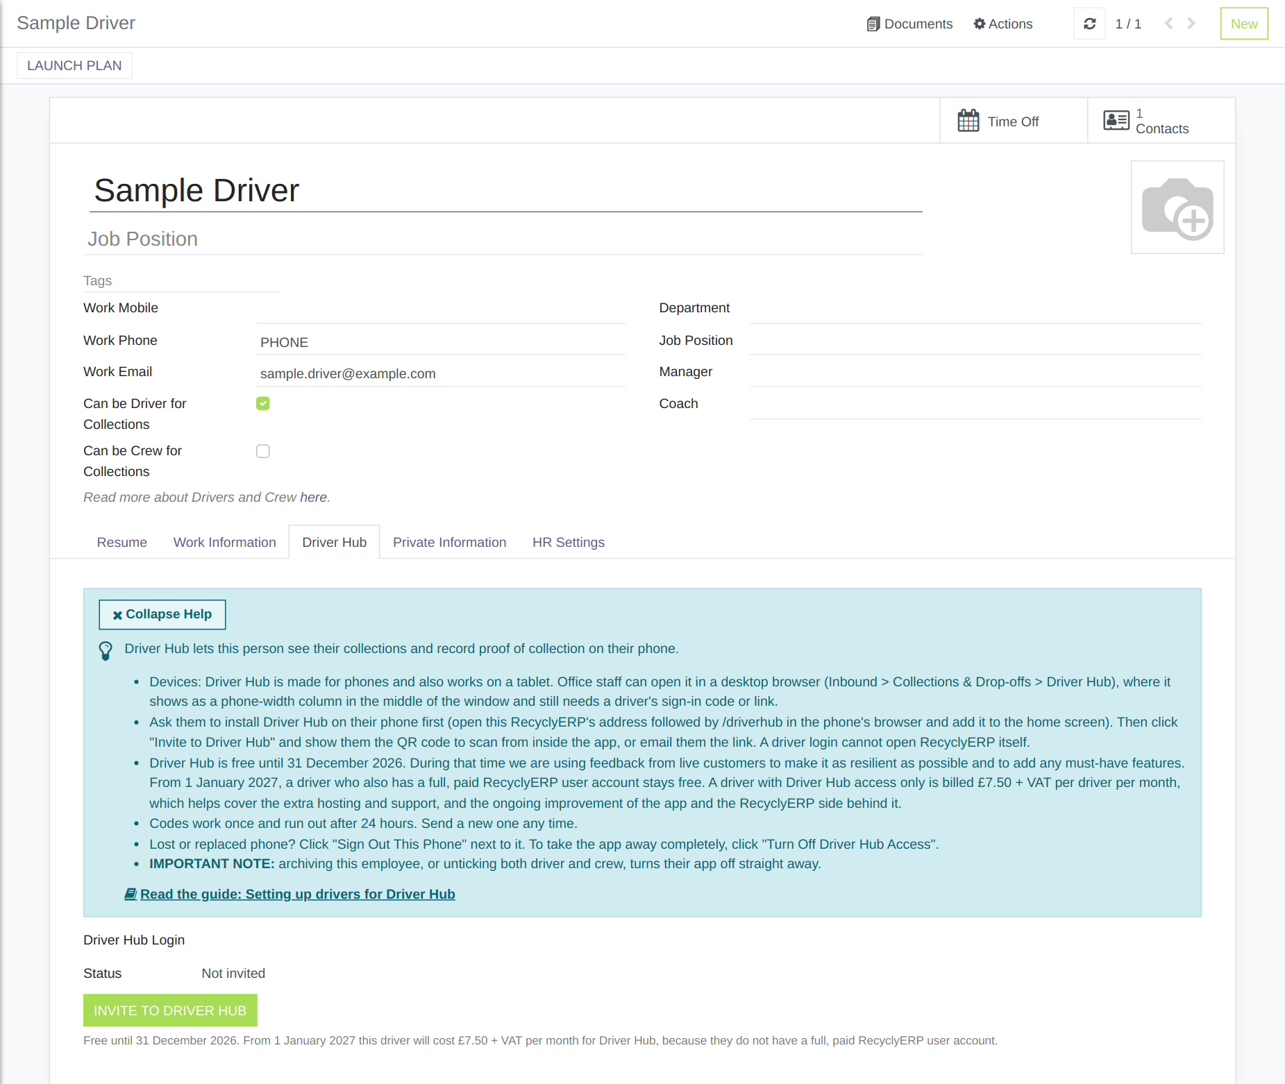
Task: Click the lightbulb help icon
Action: click(106, 650)
